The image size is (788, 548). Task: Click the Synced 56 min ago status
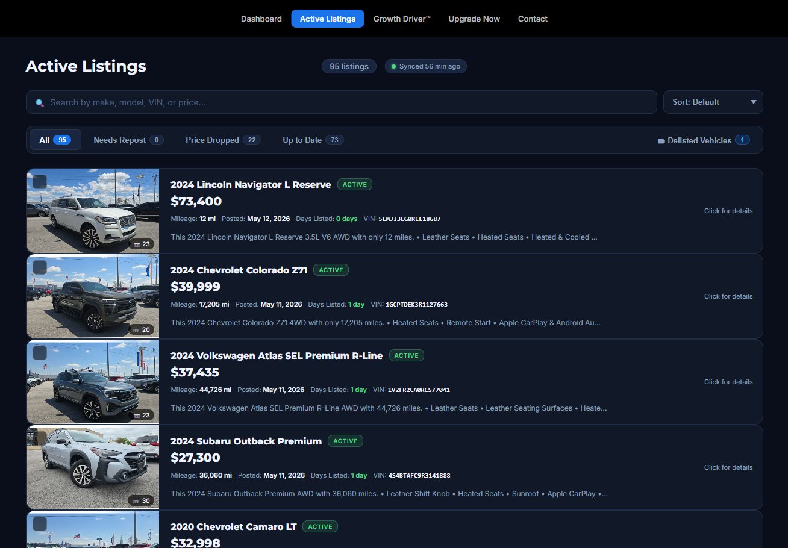(425, 66)
